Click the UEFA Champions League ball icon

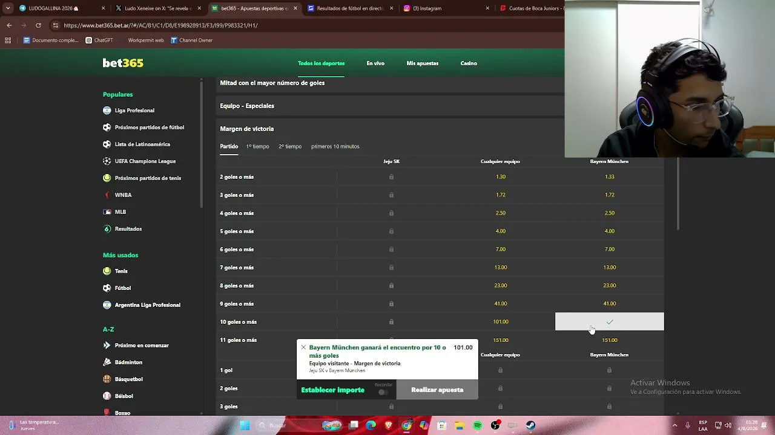point(107,161)
